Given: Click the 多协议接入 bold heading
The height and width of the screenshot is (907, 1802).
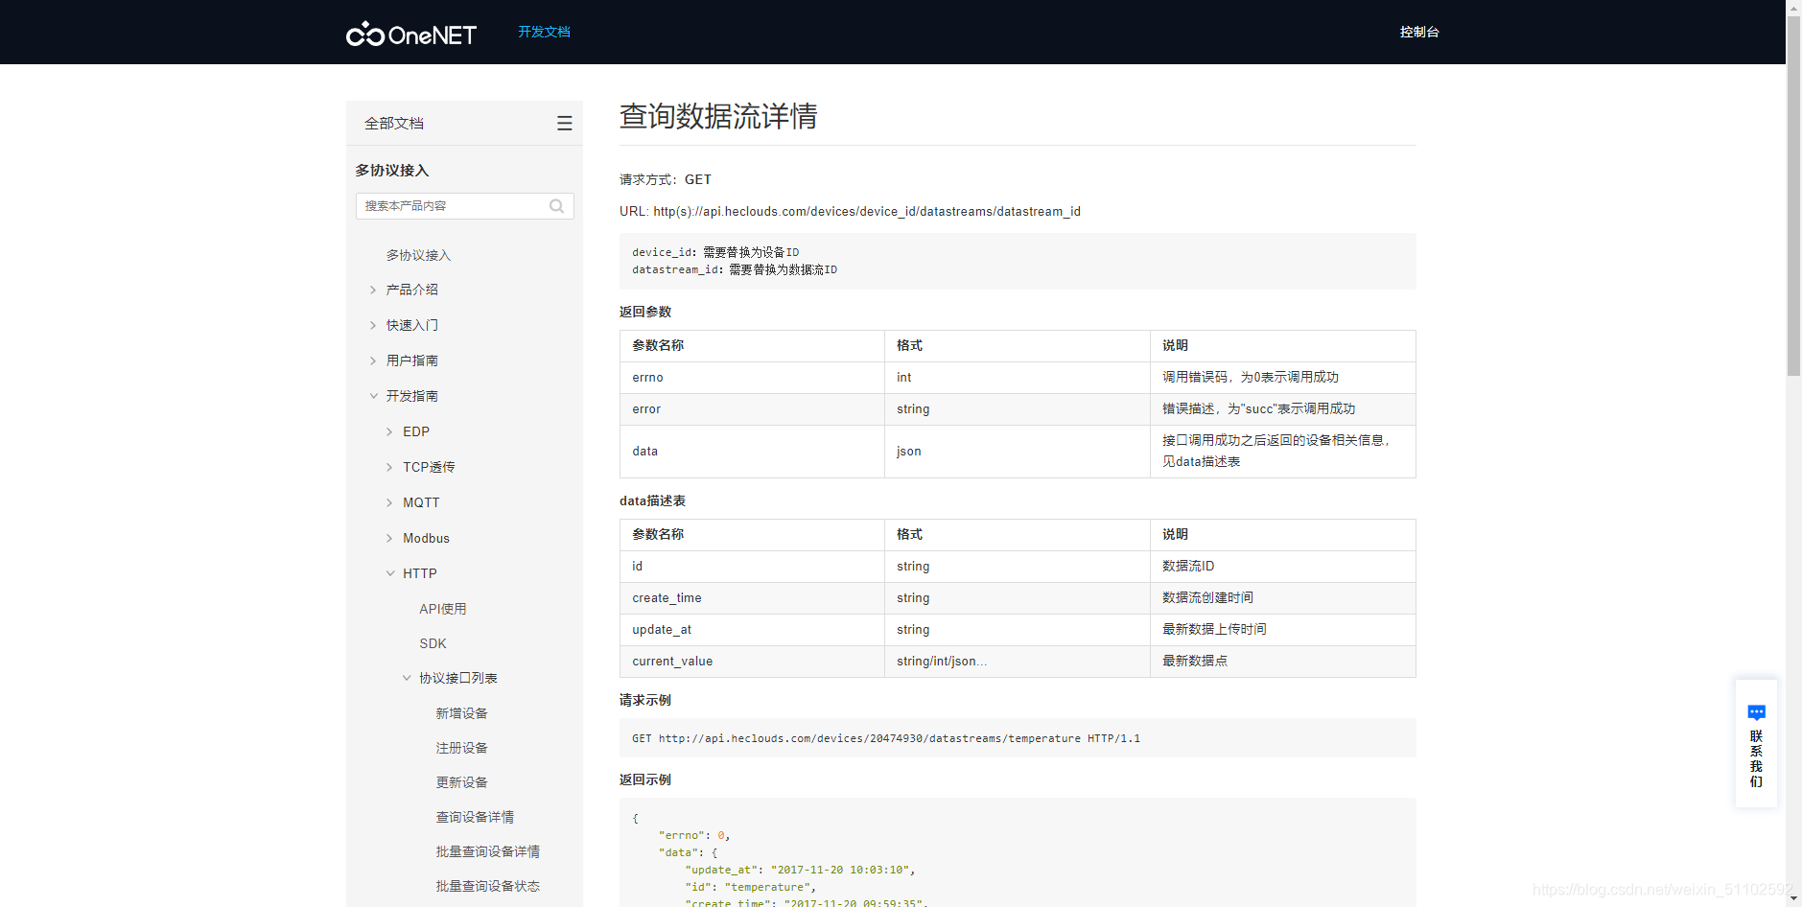Looking at the screenshot, I should point(392,170).
